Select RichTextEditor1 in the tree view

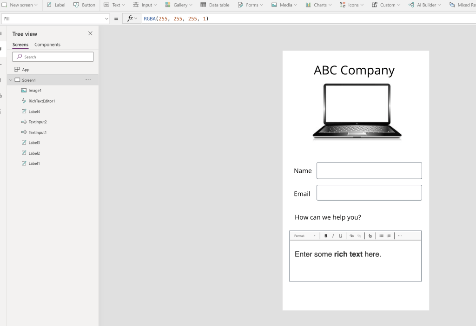(42, 101)
